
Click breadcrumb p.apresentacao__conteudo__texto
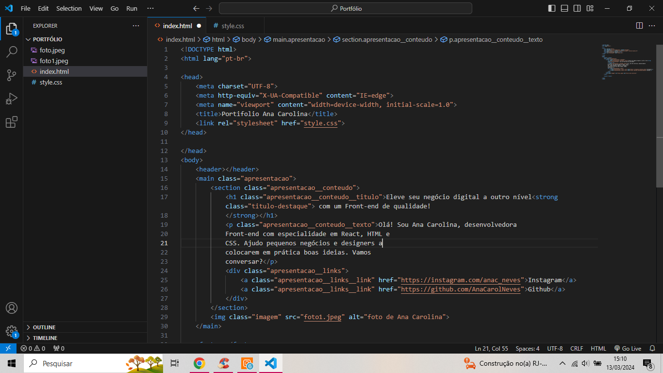point(492,39)
